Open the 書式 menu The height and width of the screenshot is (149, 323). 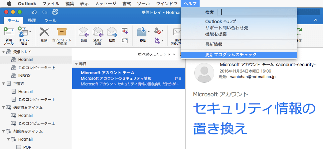click(x=127, y=4)
